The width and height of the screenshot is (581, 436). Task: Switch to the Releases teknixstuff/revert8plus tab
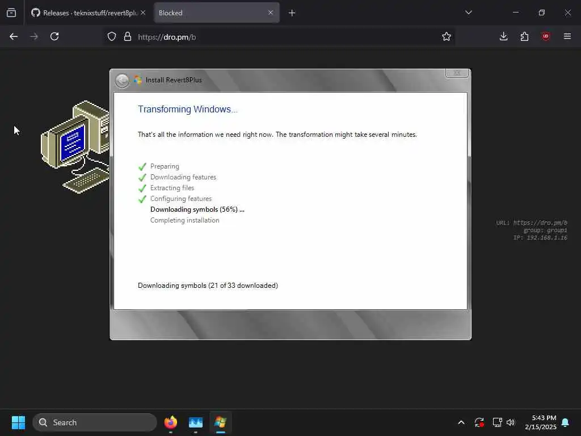pos(88,12)
